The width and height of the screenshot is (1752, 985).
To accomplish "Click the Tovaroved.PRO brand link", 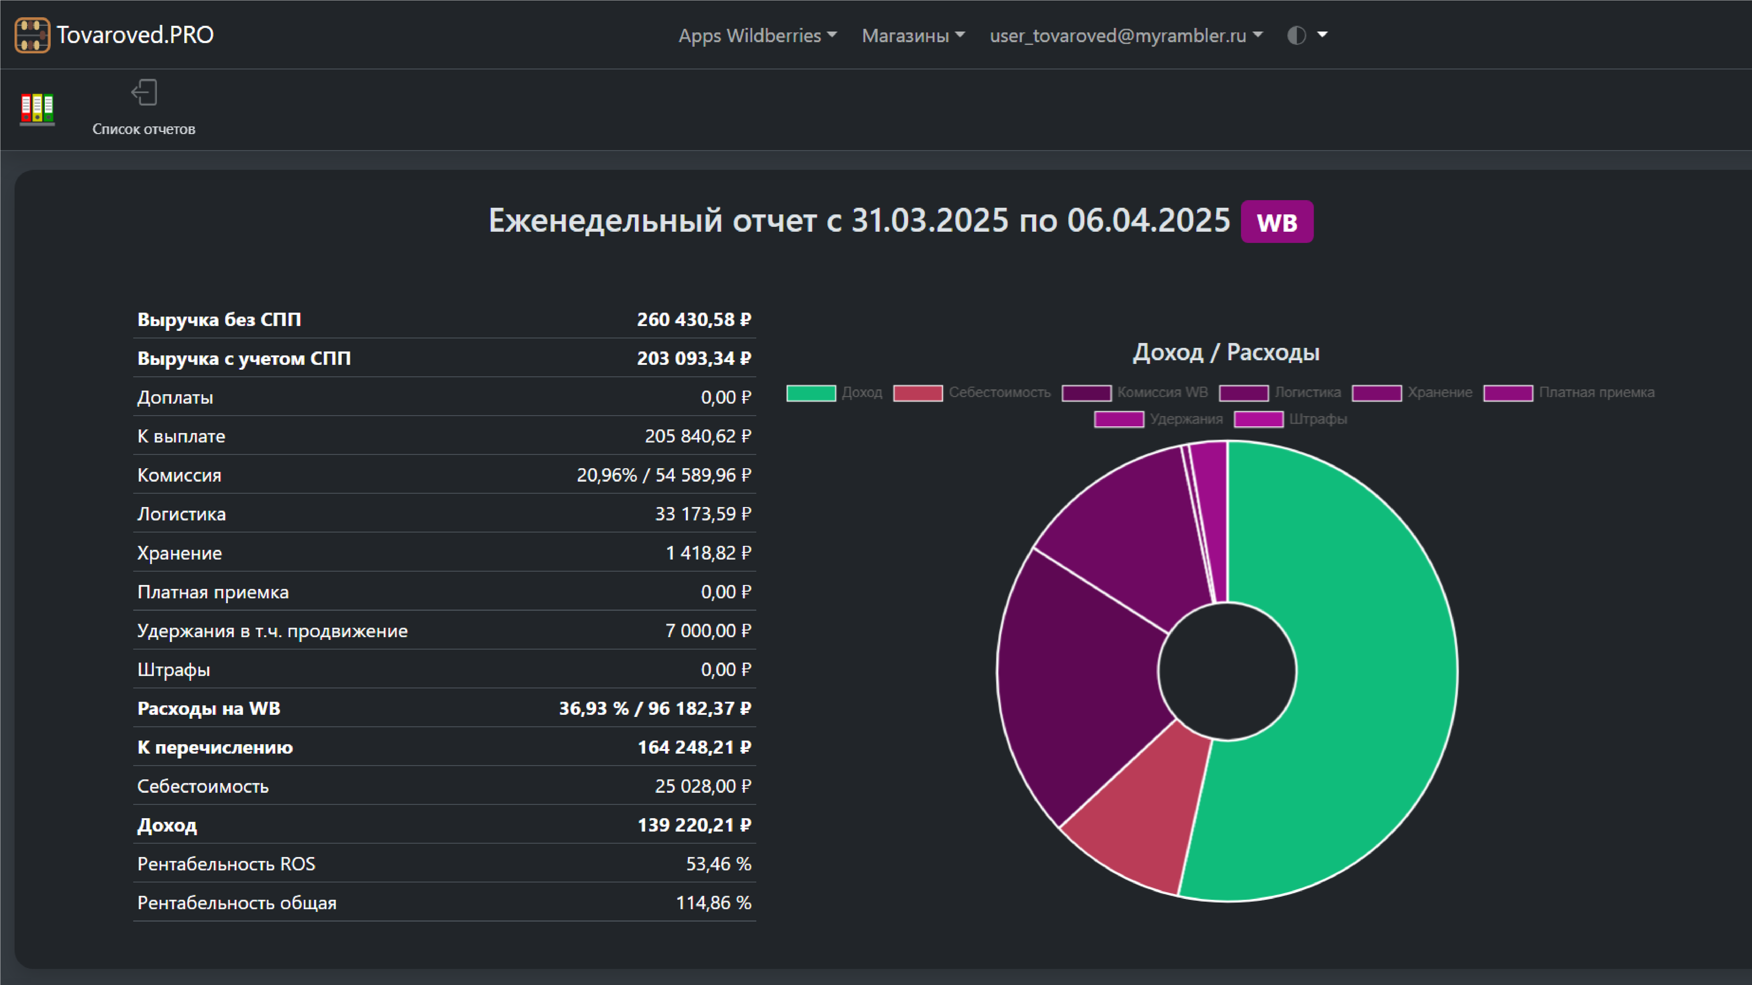I will click(135, 35).
